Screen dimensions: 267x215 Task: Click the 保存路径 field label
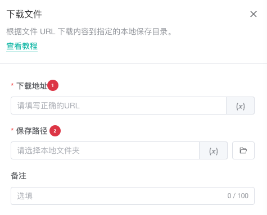tap(31, 131)
